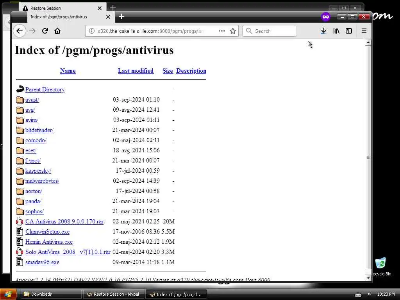
Task: Click the CA Antivirus rar archive icon
Action: pos(20,221)
